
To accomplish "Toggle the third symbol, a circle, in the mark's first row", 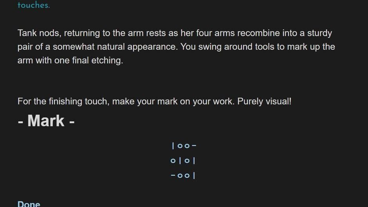I will coord(187,146).
